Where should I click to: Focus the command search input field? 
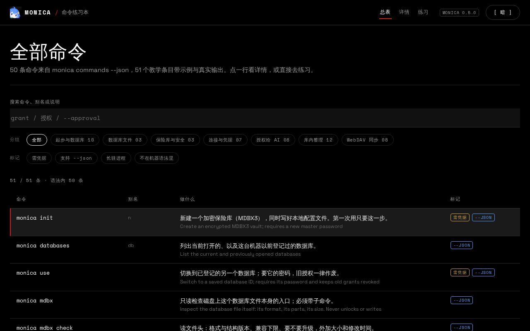(265, 118)
